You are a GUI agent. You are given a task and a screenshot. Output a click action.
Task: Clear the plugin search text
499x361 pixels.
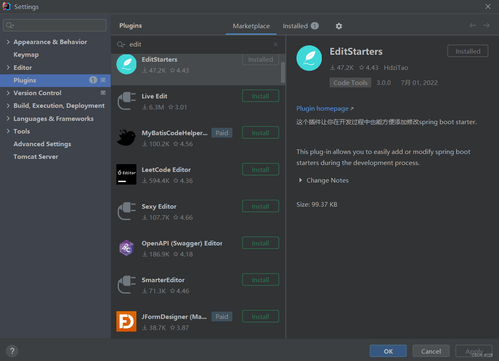[276, 45]
